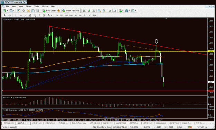
Task: Select the M15 timeframe button
Action: click(x=66, y=15)
